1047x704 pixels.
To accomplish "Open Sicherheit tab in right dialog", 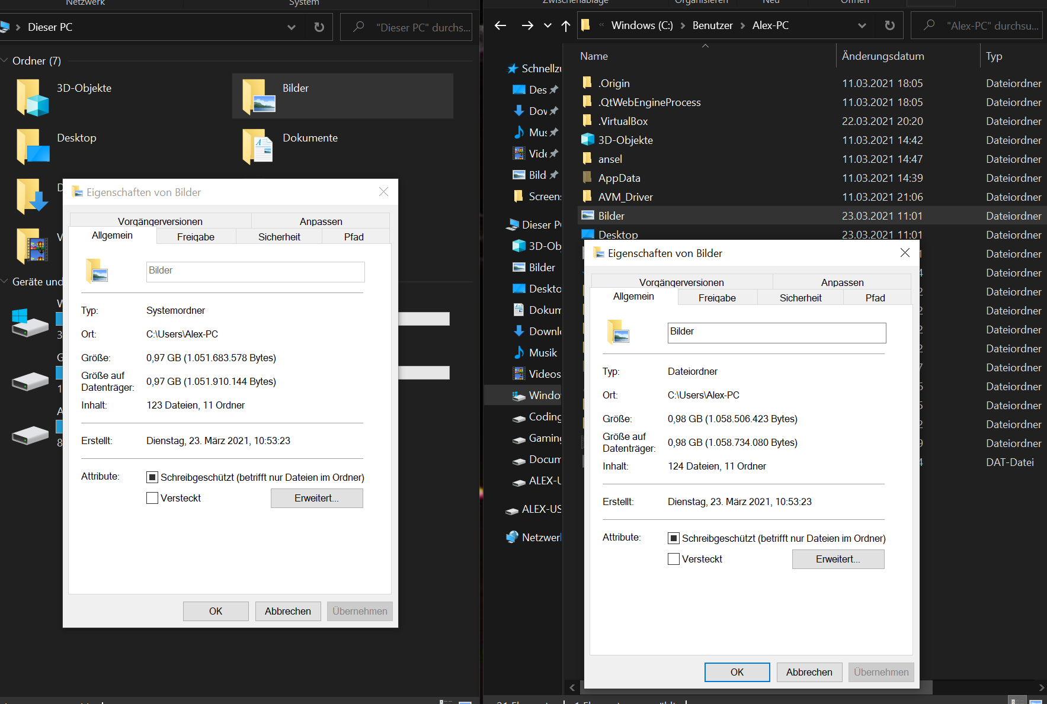I will click(801, 298).
